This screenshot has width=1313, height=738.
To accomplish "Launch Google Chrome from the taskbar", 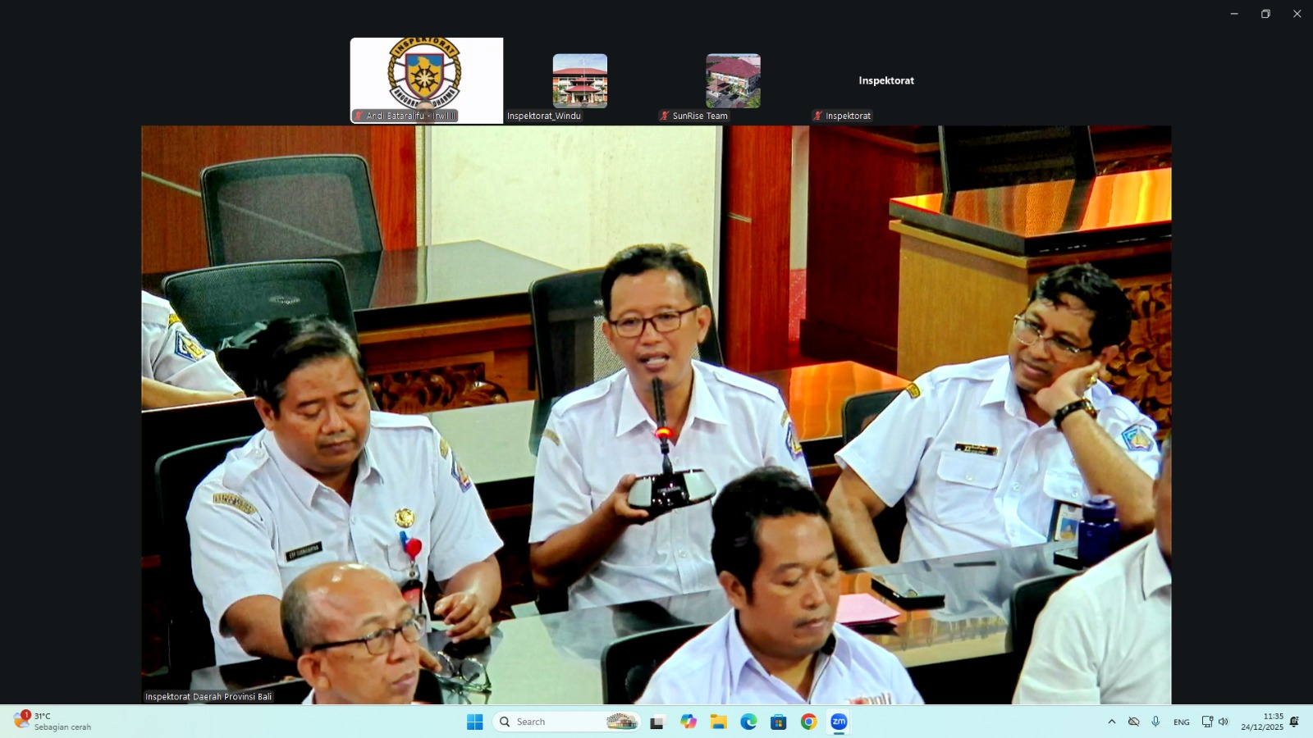I will tap(808, 722).
